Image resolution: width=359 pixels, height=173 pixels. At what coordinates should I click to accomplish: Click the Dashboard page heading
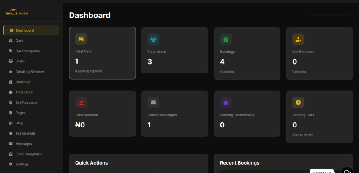click(90, 15)
